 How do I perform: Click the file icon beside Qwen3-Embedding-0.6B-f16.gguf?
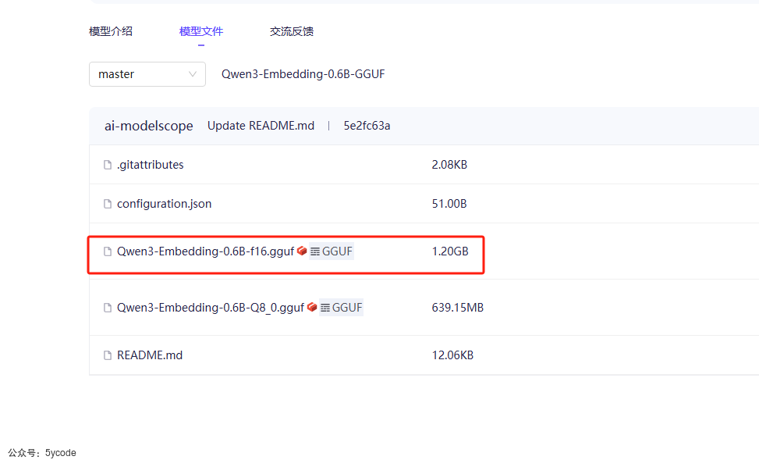tap(108, 251)
